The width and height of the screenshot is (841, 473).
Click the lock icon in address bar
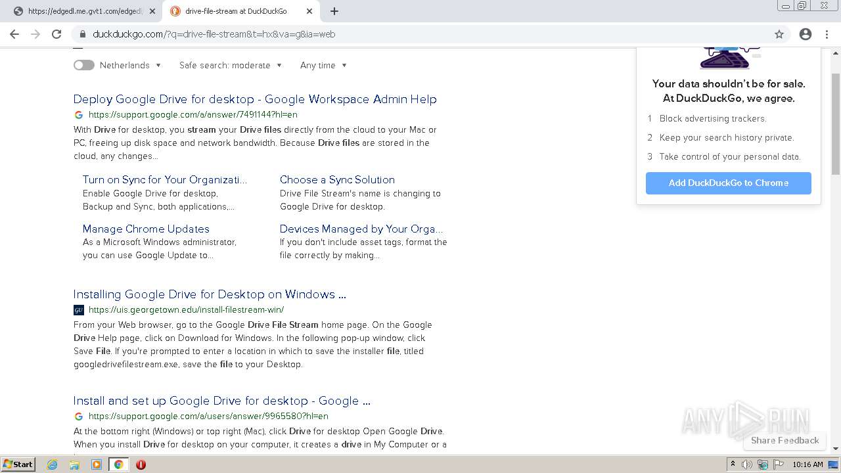pyautogui.click(x=83, y=34)
